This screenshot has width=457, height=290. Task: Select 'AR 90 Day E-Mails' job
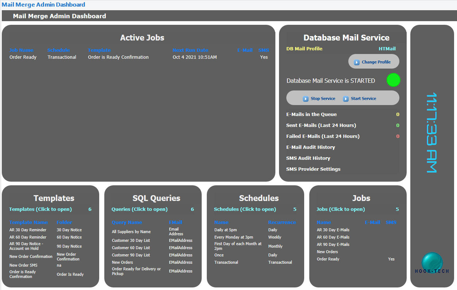click(333, 245)
